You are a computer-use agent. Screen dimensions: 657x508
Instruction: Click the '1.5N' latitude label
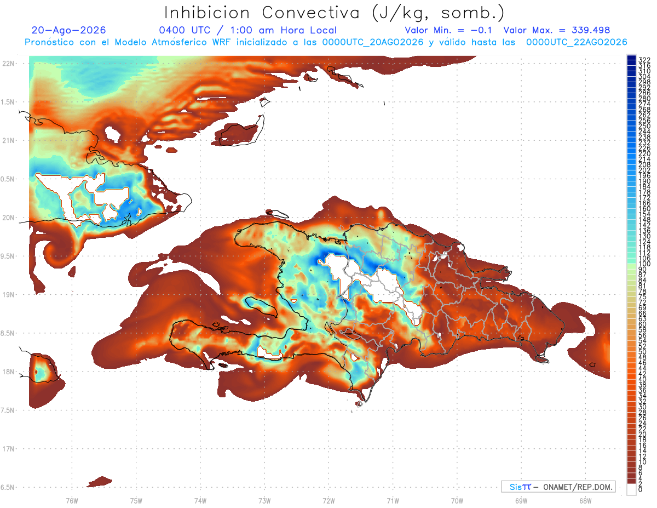coord(8,102)
